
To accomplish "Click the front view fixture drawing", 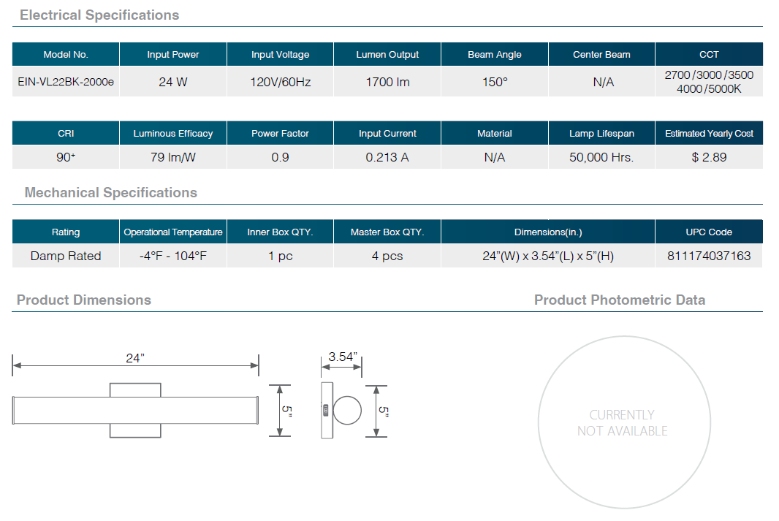I will pyautogui.click(x=136, y=410).
